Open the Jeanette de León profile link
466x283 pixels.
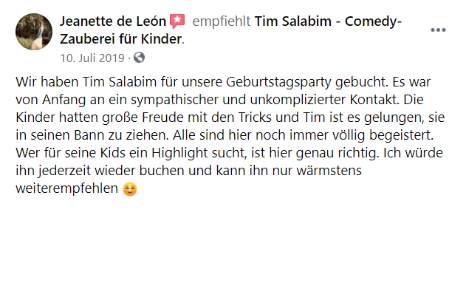pos(113,21)
